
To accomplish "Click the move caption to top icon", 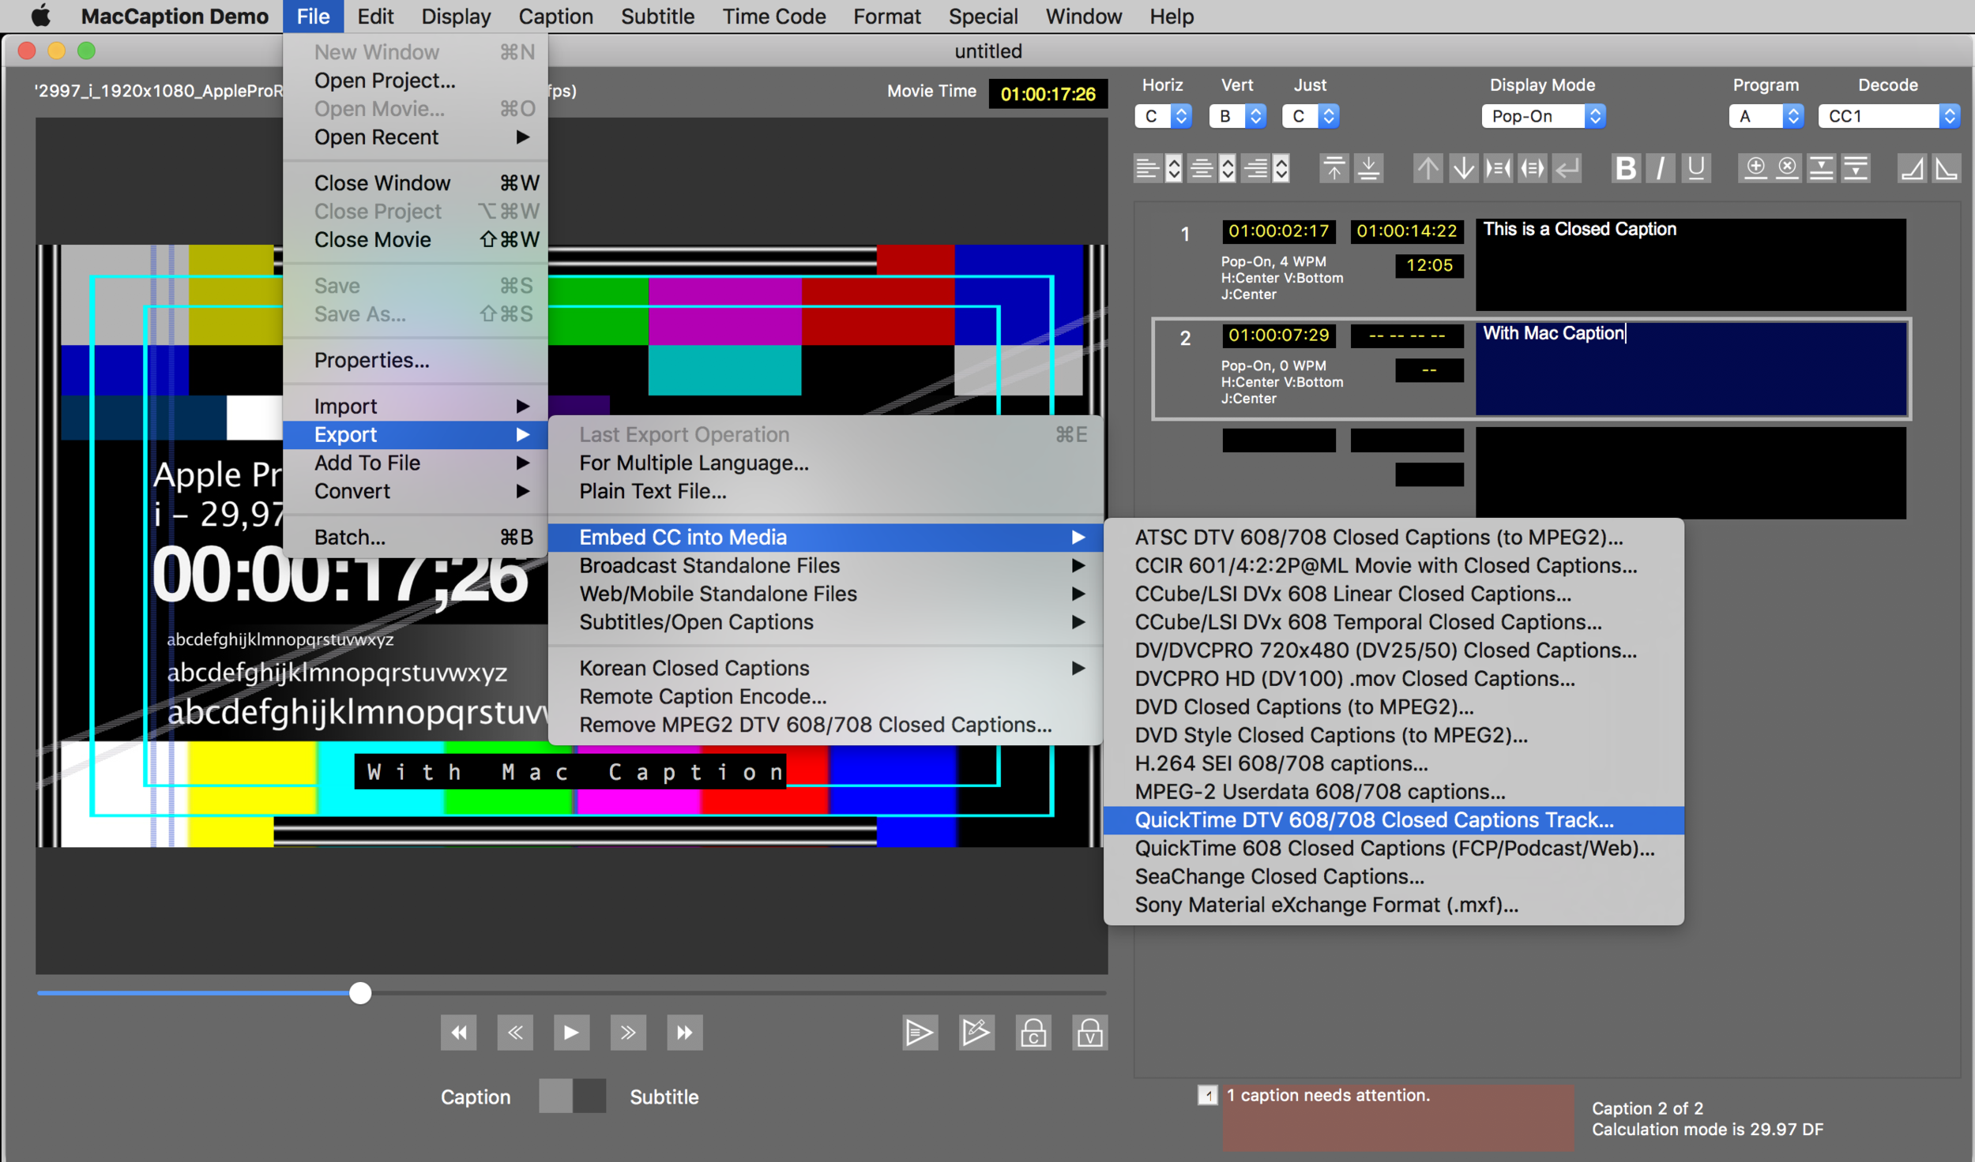I will [x=1334, y=168].
